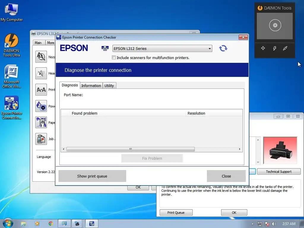
Task: Click the printer thumbnail image in status window
Action: click(280, 151)
